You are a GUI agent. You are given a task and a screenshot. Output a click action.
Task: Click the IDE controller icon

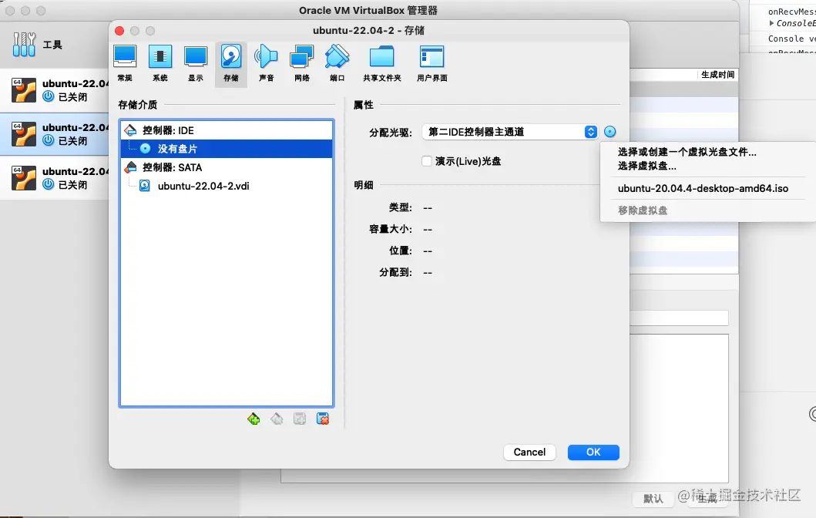[x=131, y=130]
